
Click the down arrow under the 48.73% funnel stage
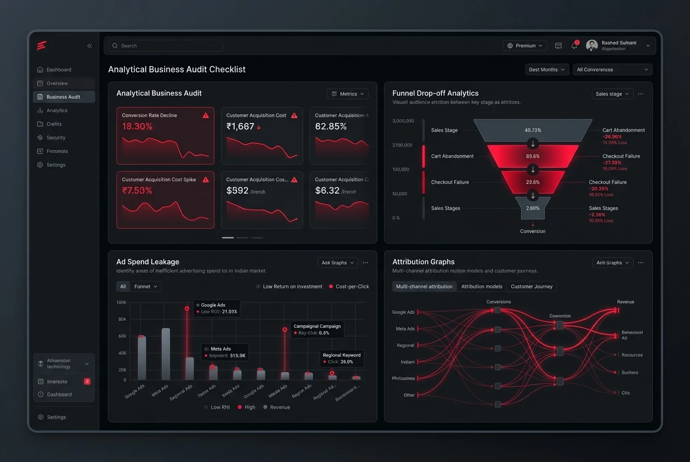point(533,144)
